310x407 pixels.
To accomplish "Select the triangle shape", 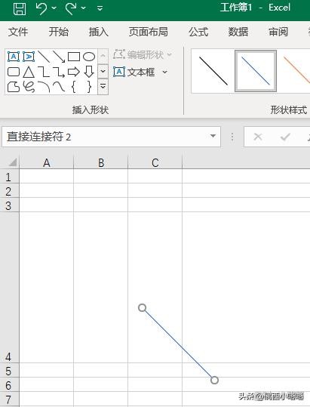I will tap(29, 72).
